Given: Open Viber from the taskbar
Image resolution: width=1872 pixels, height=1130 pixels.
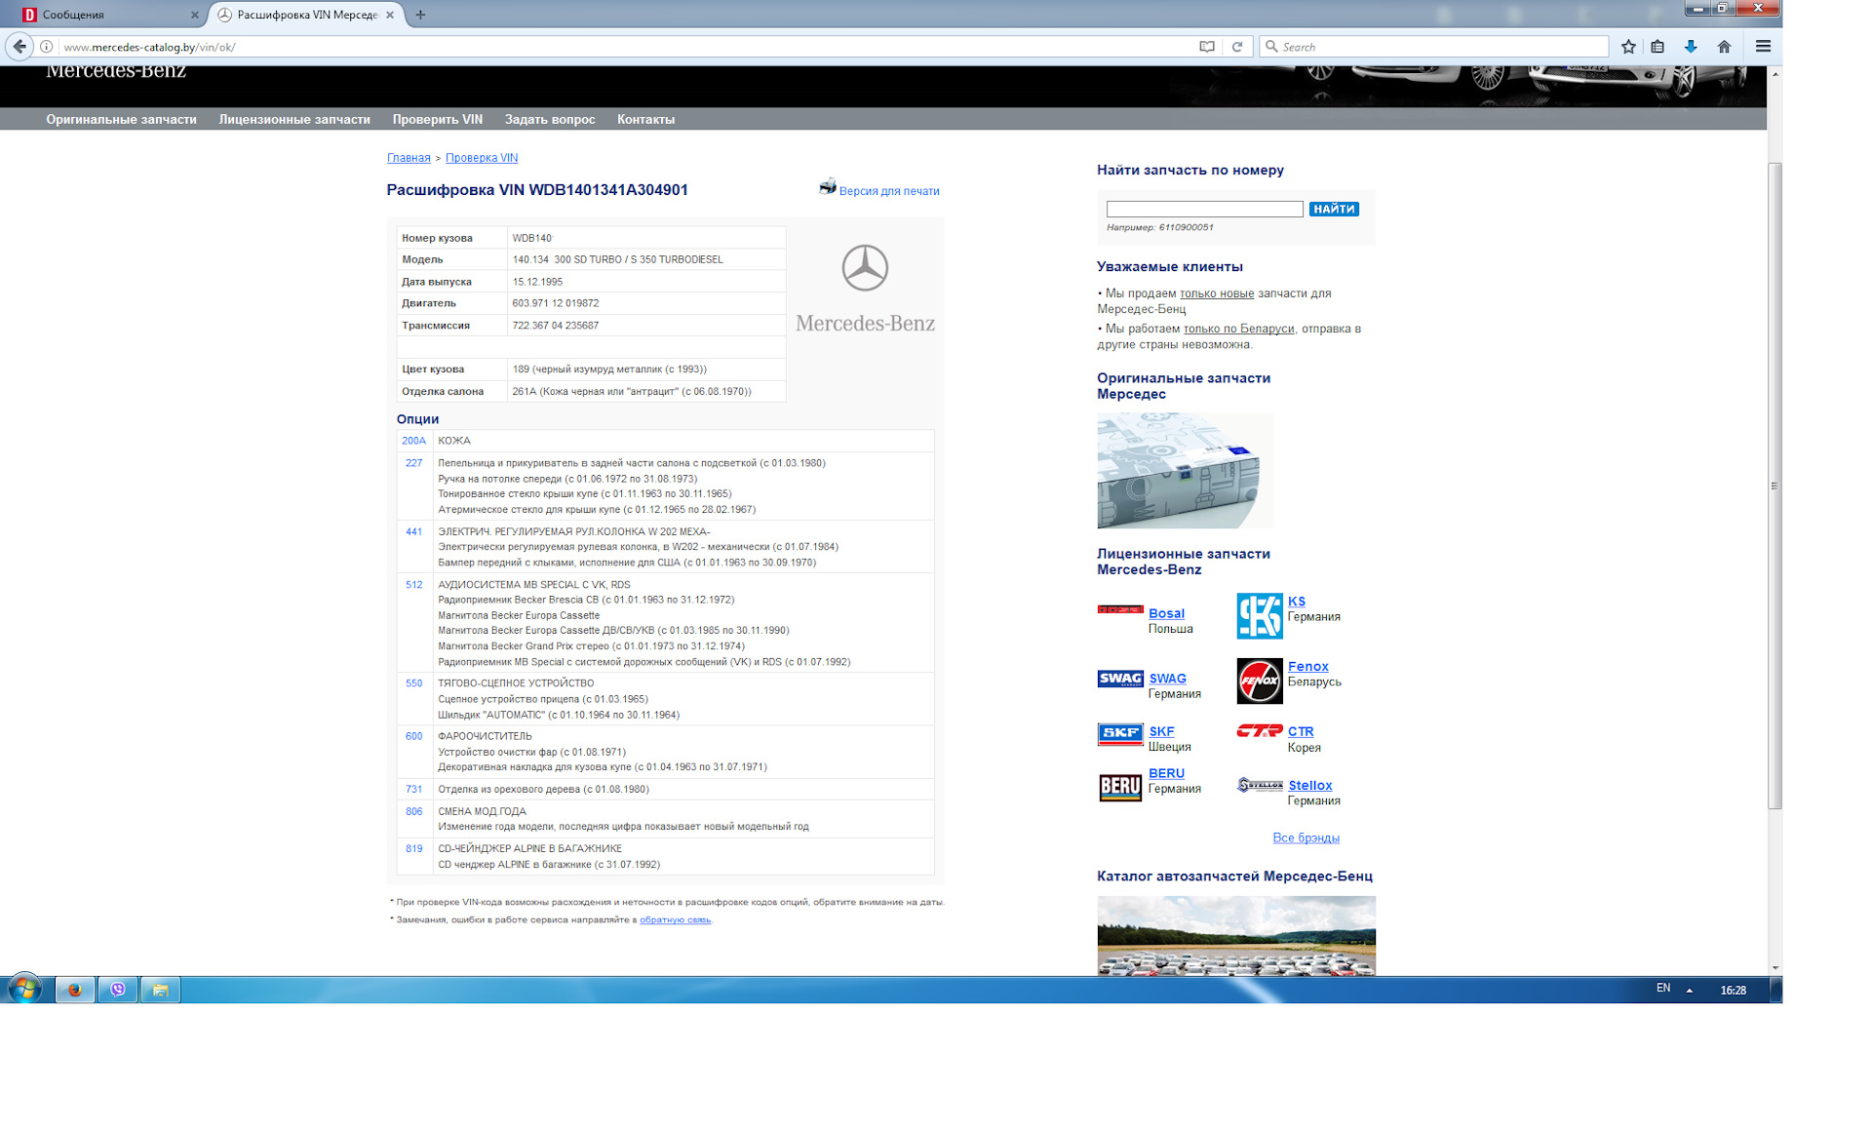Looking at the screenshot, I should tap(118, 990).
